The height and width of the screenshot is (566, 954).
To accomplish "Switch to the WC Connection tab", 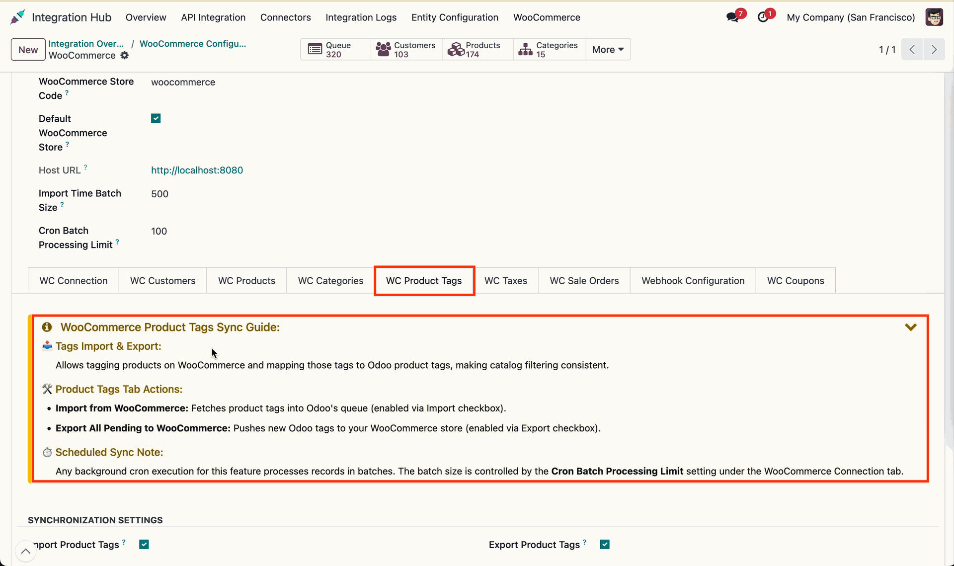I will (x=74, y=281).
